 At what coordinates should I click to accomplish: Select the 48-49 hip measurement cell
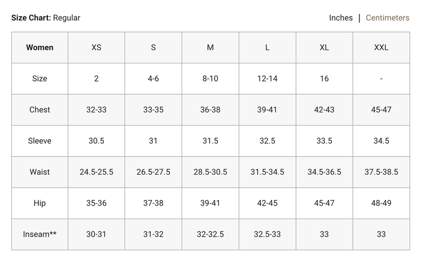coord(381,203)
